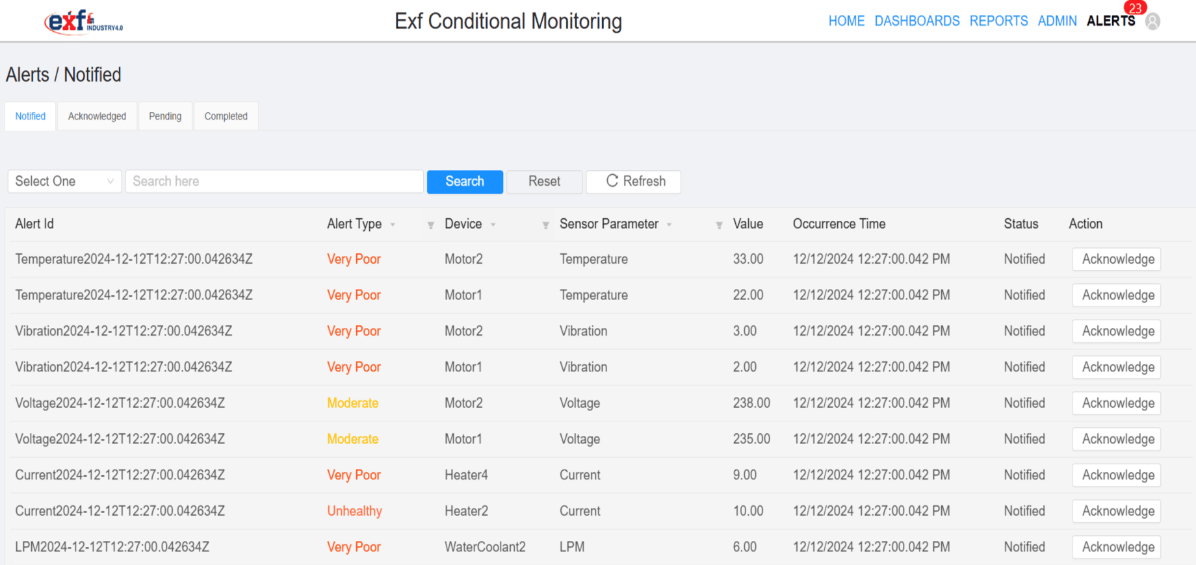1196x565 pixels.
Task: Select the Unhealthy alert type text
Action: tap(354, 511)
